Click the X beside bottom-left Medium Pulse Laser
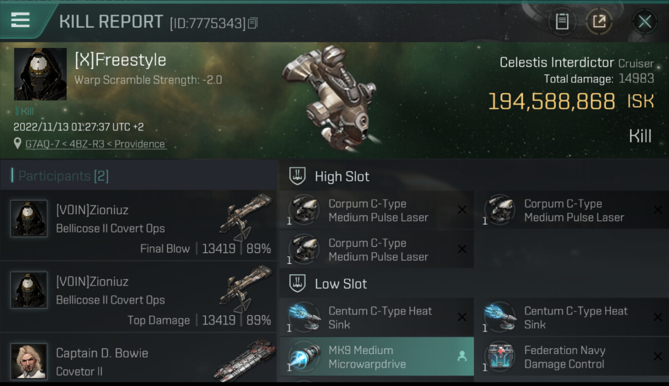The image size is (669, 386). tap(462, 249)
